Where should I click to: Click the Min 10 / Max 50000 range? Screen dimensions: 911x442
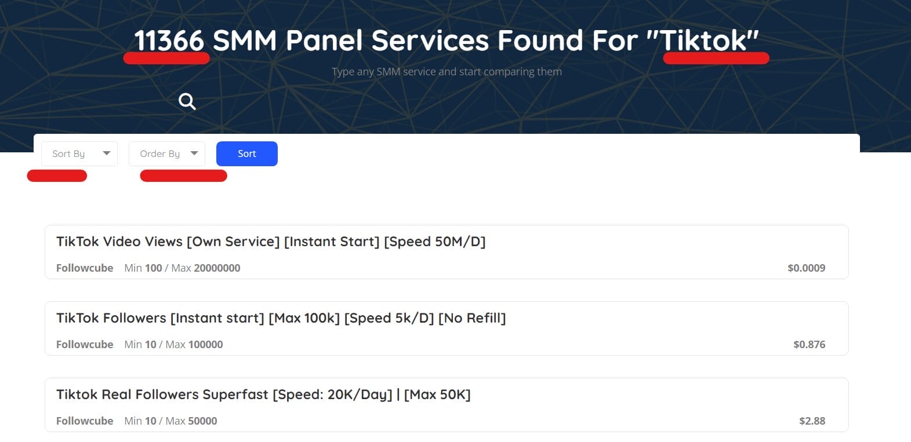[x=170, y=421]
